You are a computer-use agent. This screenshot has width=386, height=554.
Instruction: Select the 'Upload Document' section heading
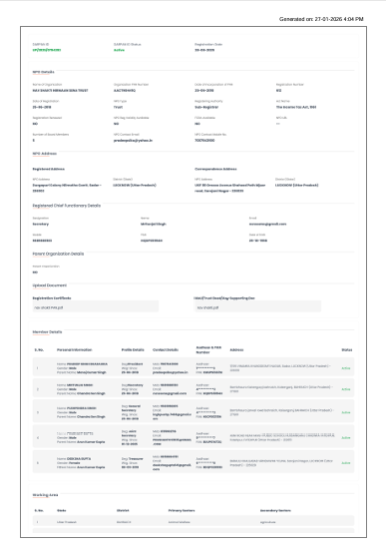tap(50, 285)
